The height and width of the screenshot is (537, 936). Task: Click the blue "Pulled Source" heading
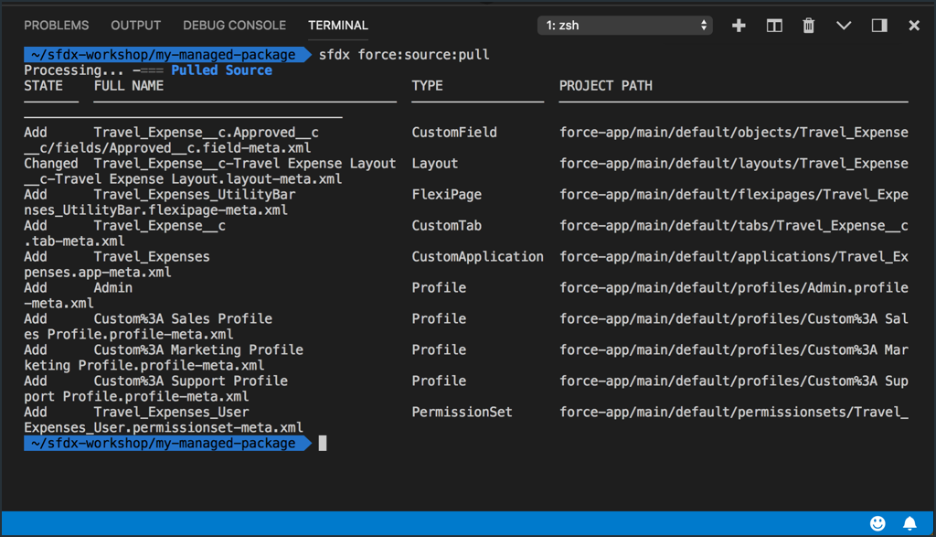click(221, 70)
